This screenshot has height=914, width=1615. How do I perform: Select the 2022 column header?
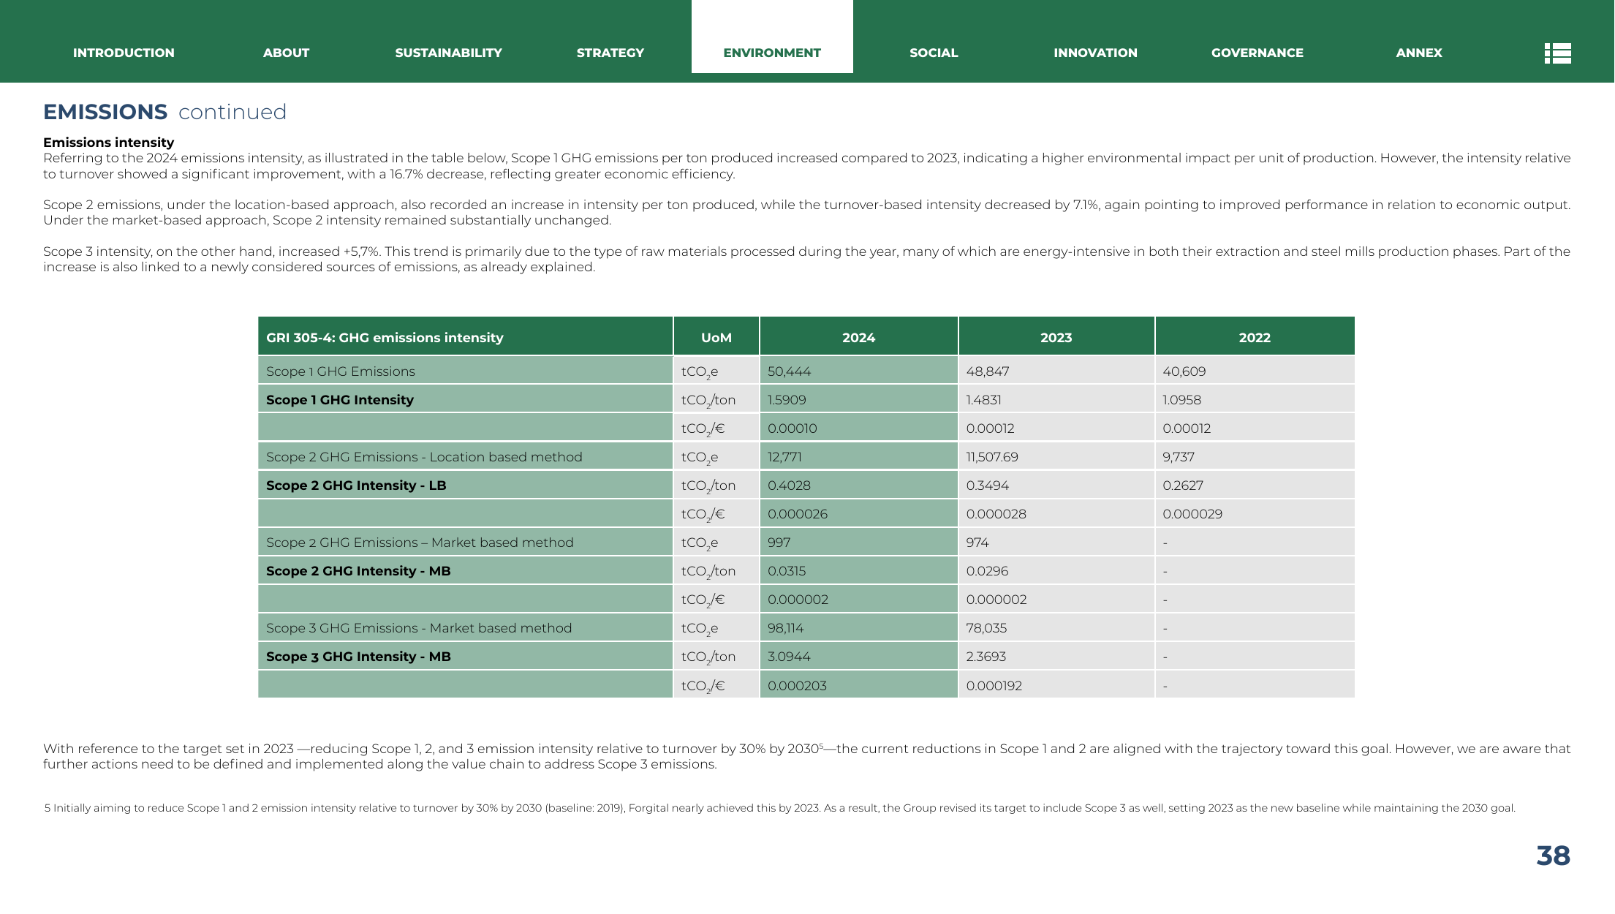coord(1255,338)
